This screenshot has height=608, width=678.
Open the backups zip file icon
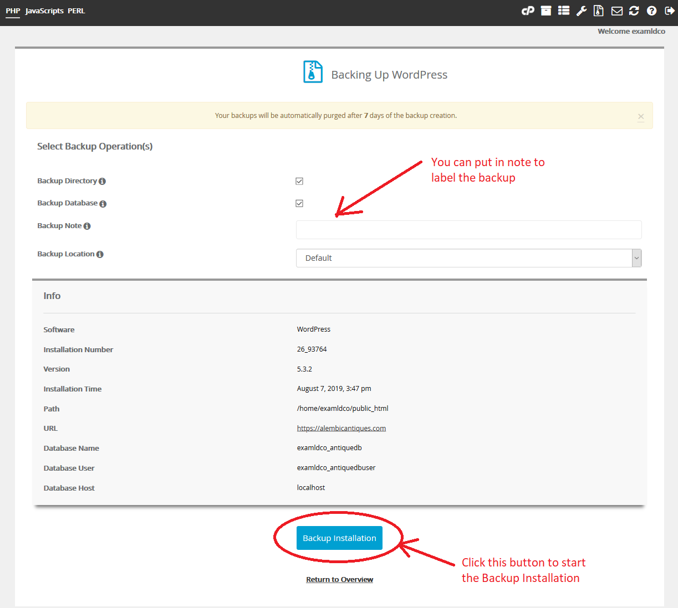point(599,11)
